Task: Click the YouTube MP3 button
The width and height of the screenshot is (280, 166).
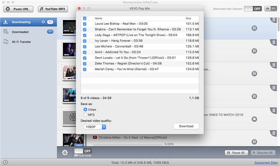Action: 53,9
